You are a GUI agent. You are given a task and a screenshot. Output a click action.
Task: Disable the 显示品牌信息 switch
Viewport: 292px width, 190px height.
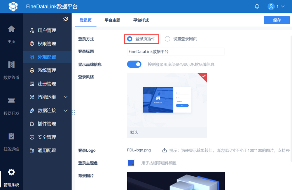click(x=134, y=64)
